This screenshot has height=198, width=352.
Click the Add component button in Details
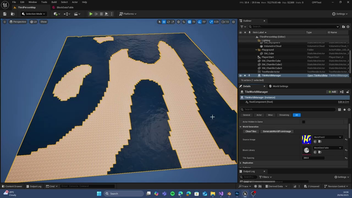coord(332,92)
